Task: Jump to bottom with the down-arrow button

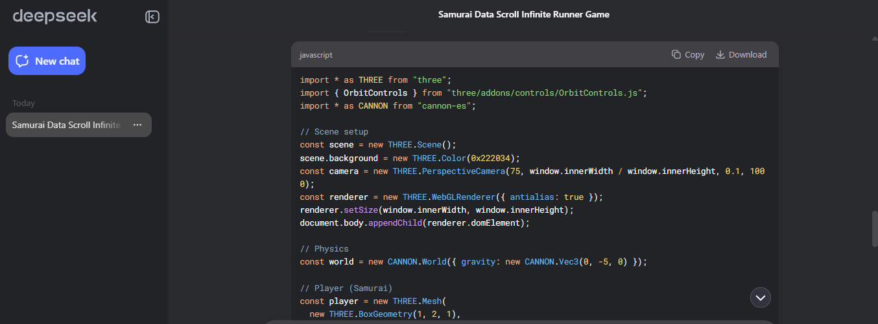Action: pos(760,297)
